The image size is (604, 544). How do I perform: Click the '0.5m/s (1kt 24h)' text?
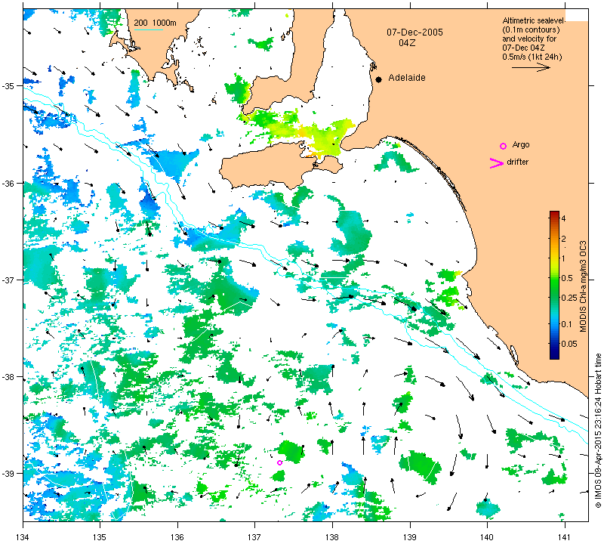tap(532, 57)
